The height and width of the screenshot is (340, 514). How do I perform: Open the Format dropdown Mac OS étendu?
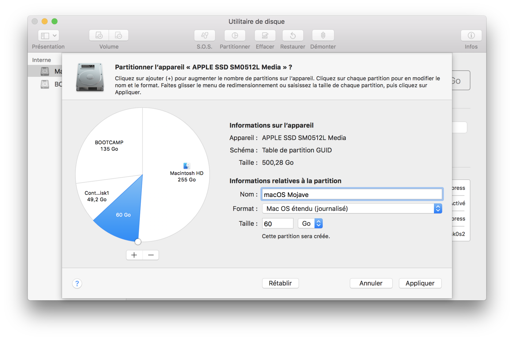point(352,209)
